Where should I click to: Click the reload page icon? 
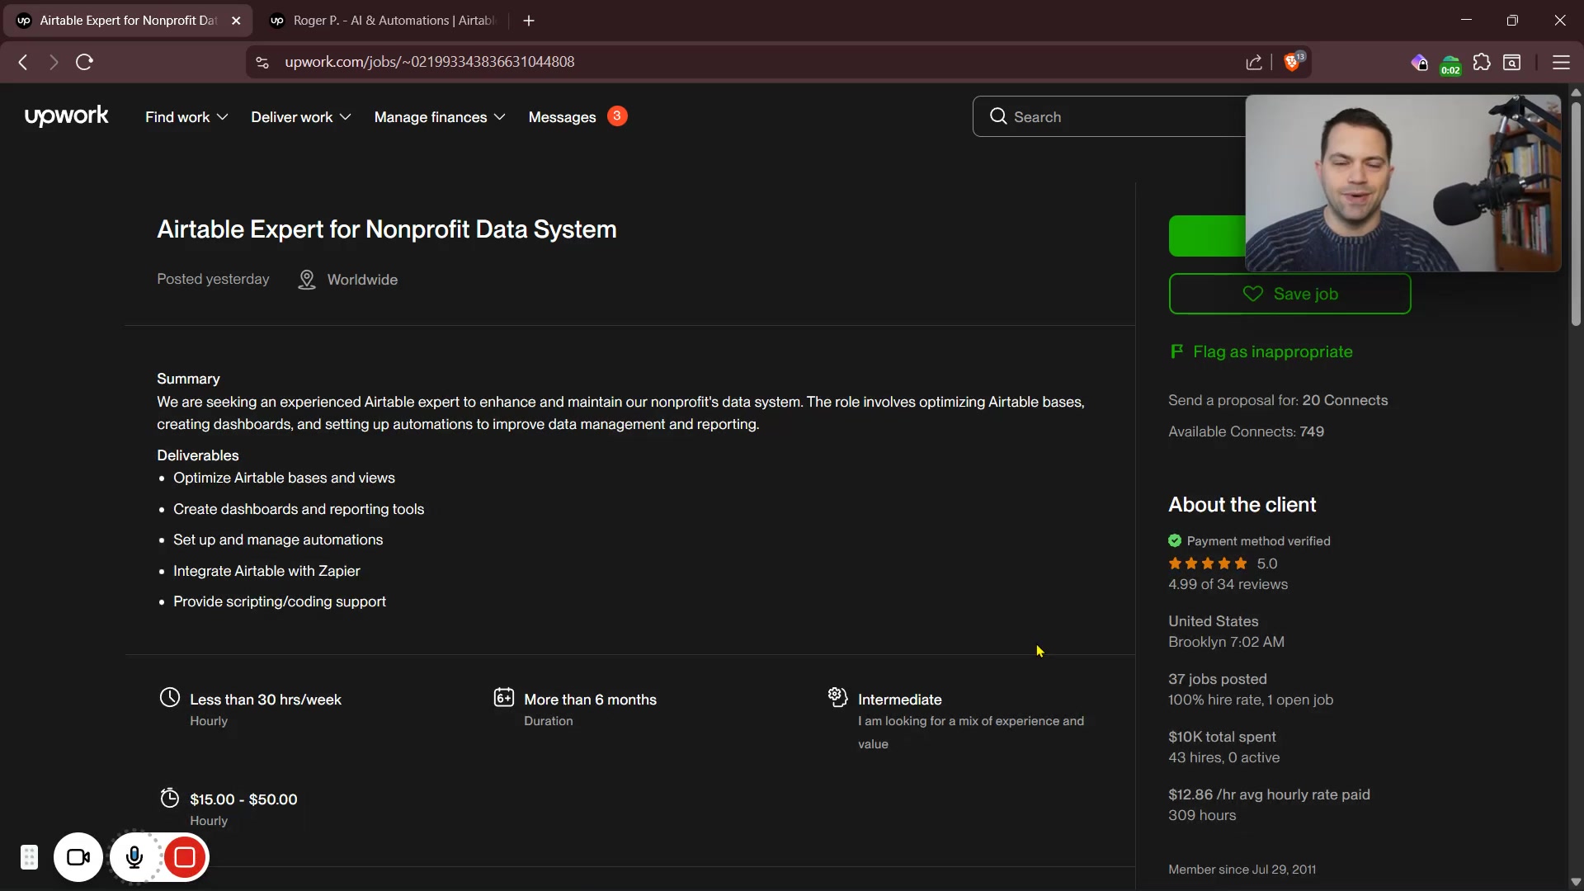(84, 62)
